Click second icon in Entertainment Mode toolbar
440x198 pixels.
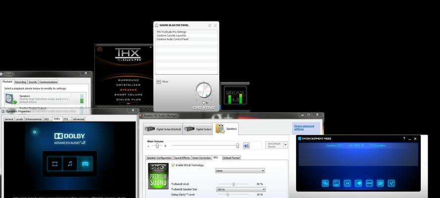click(x=337, y=184)
